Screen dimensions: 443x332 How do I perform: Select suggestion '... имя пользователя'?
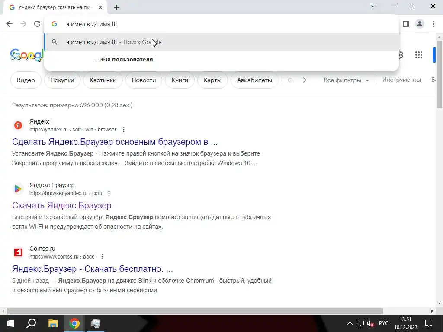(x=221, y=60)
